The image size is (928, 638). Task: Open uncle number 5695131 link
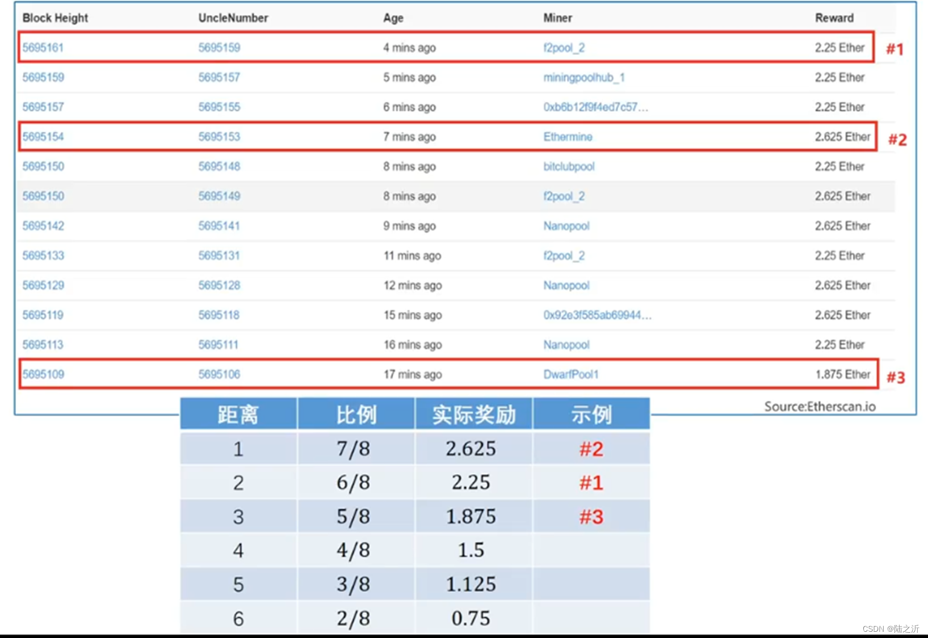[x=219, y=255]
